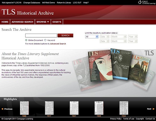The image size is (156, 121).
Task: Open the 1932 highlight thumbnail
Action: click(124, 108)
